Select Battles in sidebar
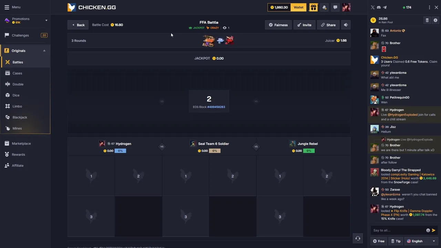441x248 pixels. [25, 62]
